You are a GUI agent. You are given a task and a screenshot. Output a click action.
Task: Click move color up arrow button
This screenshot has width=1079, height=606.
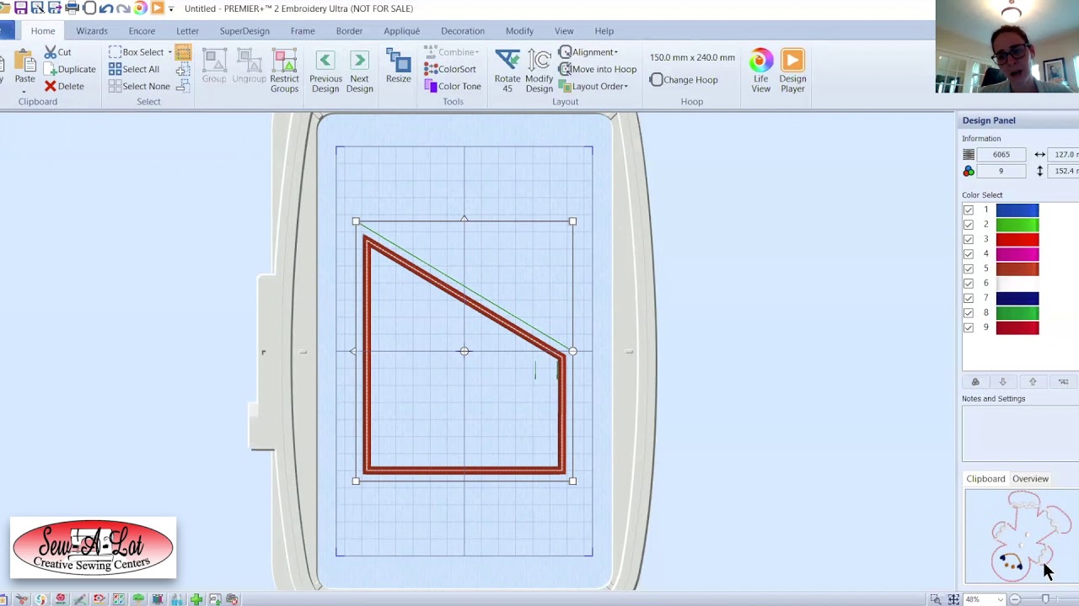1033,382
